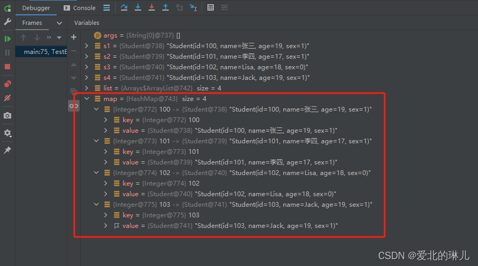The image size is (478, 266).
Task: Select next frame down arrow
Action: [37, 38]
